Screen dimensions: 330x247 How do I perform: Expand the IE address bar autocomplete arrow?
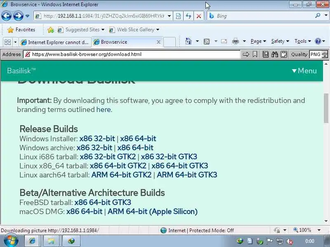click(x=169, y=16)
